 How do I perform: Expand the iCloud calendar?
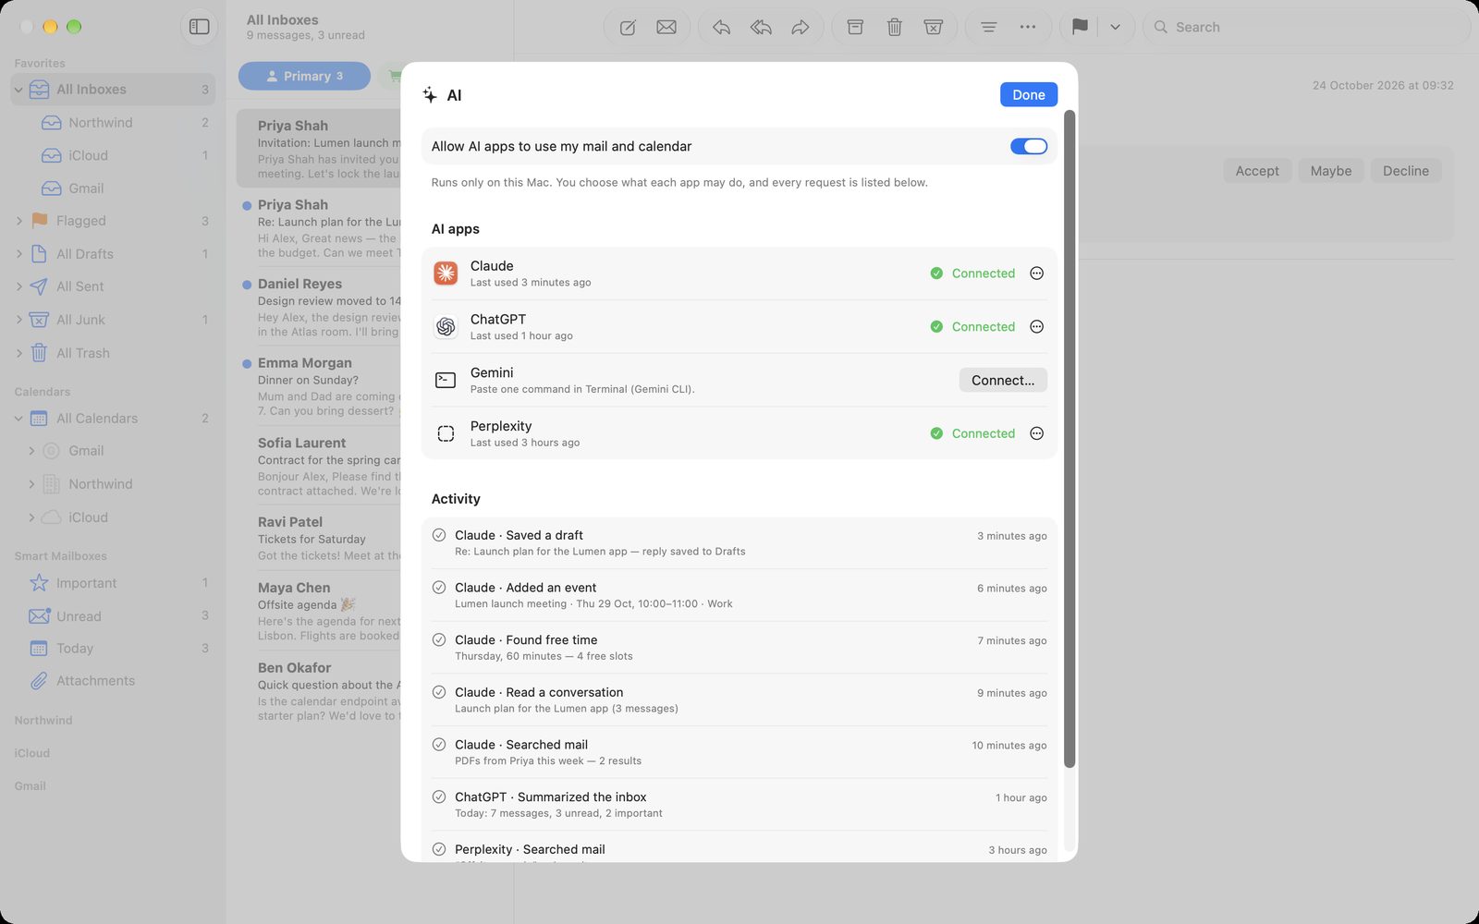[31, 517]
